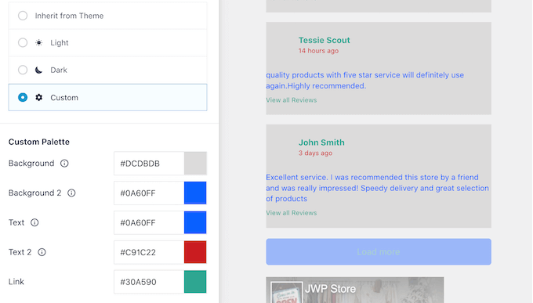Click View all Reviews under John Smith
Image resolution: width=533 pixels, height=303 pixels.
(292, 213)
